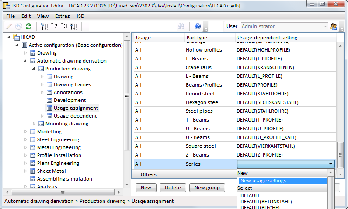The image size is (348, 209).
Task: Expand the Mounting drawing node
Action: pyautogui.click(x=34, y=124)
